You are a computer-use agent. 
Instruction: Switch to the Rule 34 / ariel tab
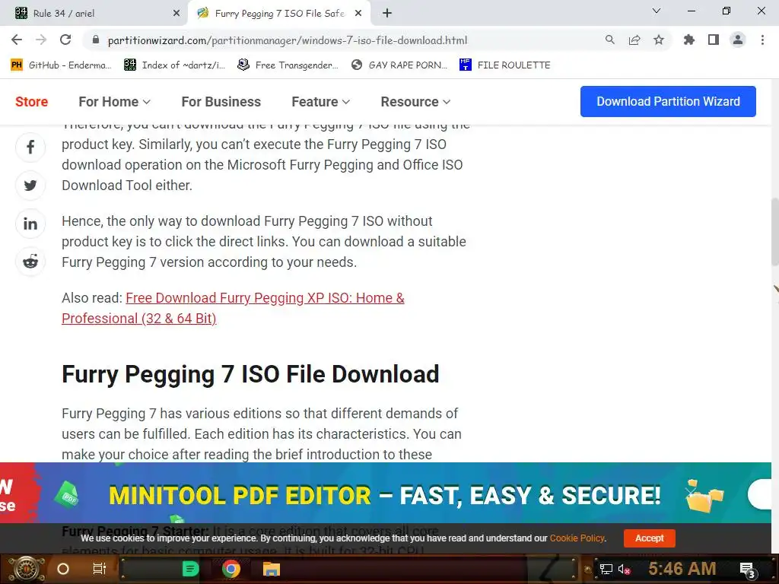(x=94, y=14)
